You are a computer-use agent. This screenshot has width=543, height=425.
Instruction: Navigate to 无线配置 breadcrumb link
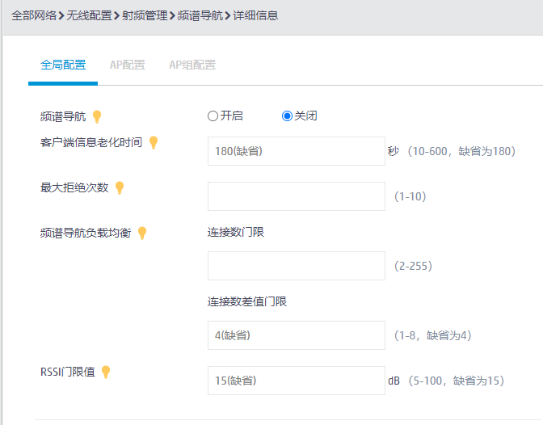pos(89,15)
